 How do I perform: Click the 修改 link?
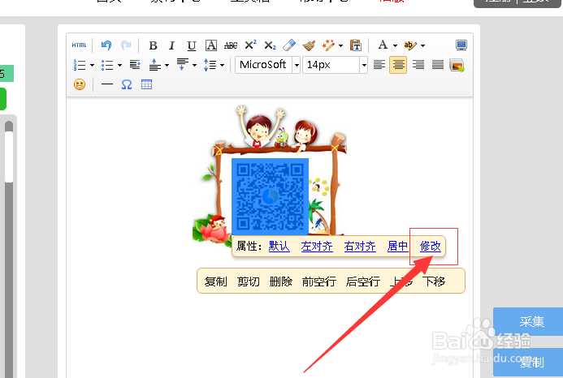coord(430,246)
